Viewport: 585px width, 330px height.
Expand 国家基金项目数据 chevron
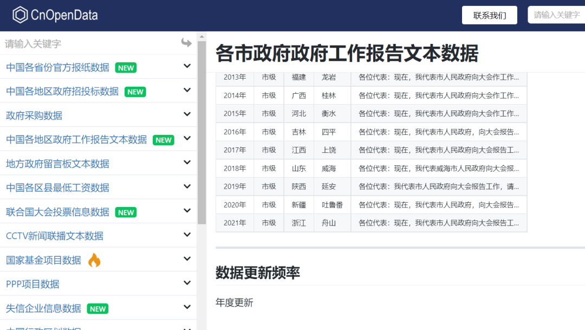(187, 258)
